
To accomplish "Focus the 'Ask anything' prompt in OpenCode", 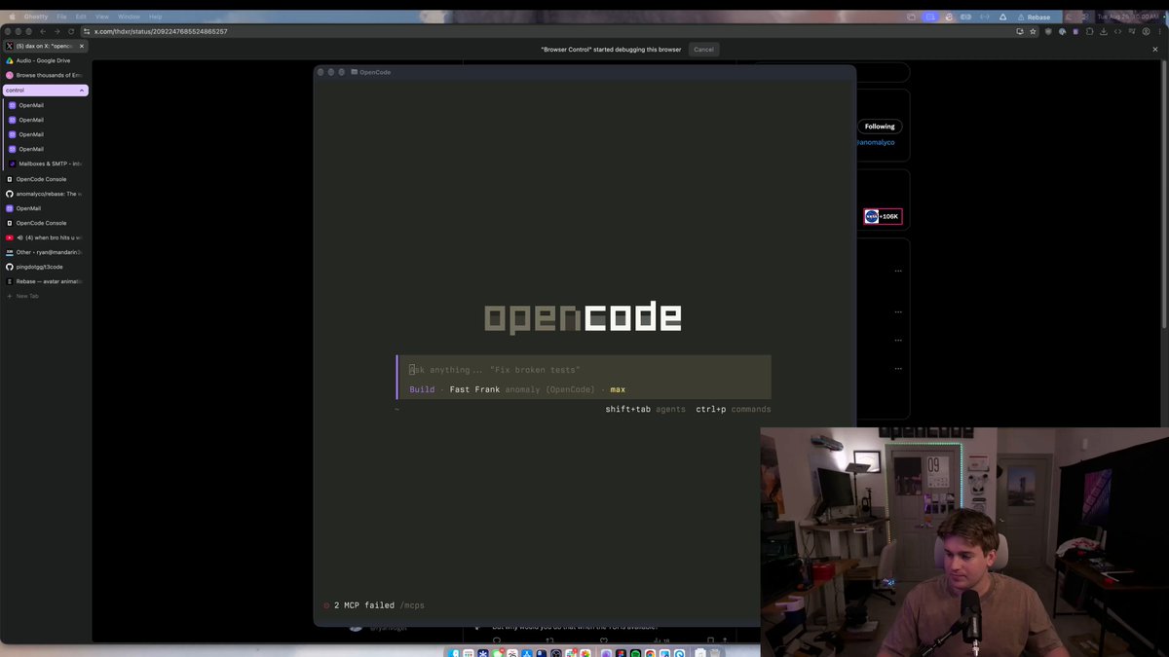I will click(x=584, y=370).
